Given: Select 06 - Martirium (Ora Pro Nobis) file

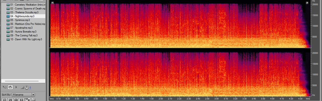Looking at the screenshot, I should click(28, 24).
